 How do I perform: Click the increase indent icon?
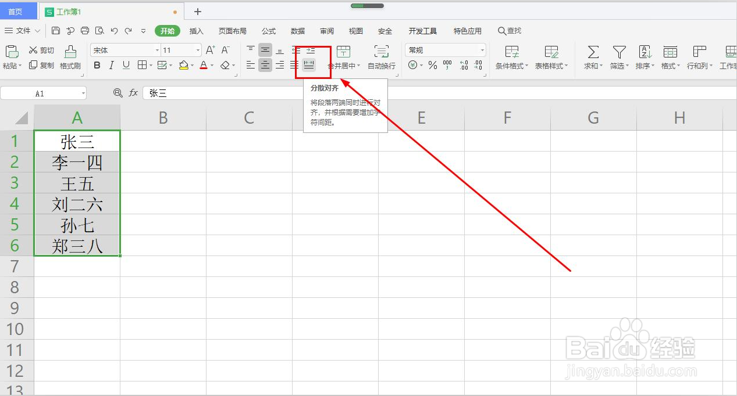tap(311, 51)
